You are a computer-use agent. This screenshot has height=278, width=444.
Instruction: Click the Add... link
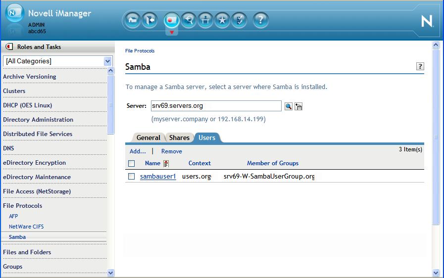point(138,151)
